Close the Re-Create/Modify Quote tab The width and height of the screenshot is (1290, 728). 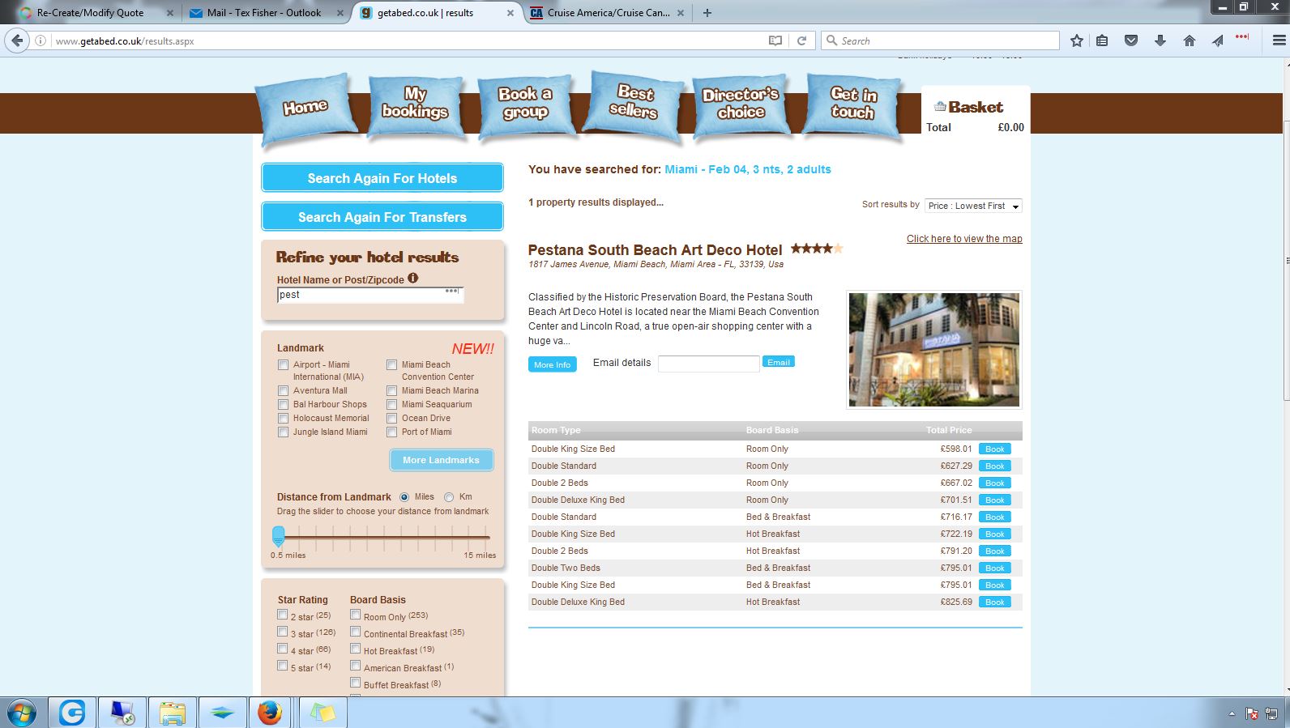click(x=170, y=13)
